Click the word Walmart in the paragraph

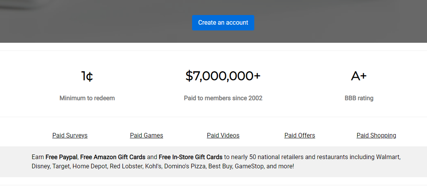[x=388, y=157]
